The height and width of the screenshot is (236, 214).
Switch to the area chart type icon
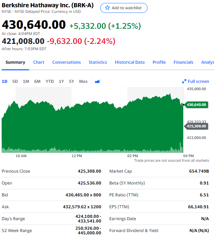click(x=97, y=82)
